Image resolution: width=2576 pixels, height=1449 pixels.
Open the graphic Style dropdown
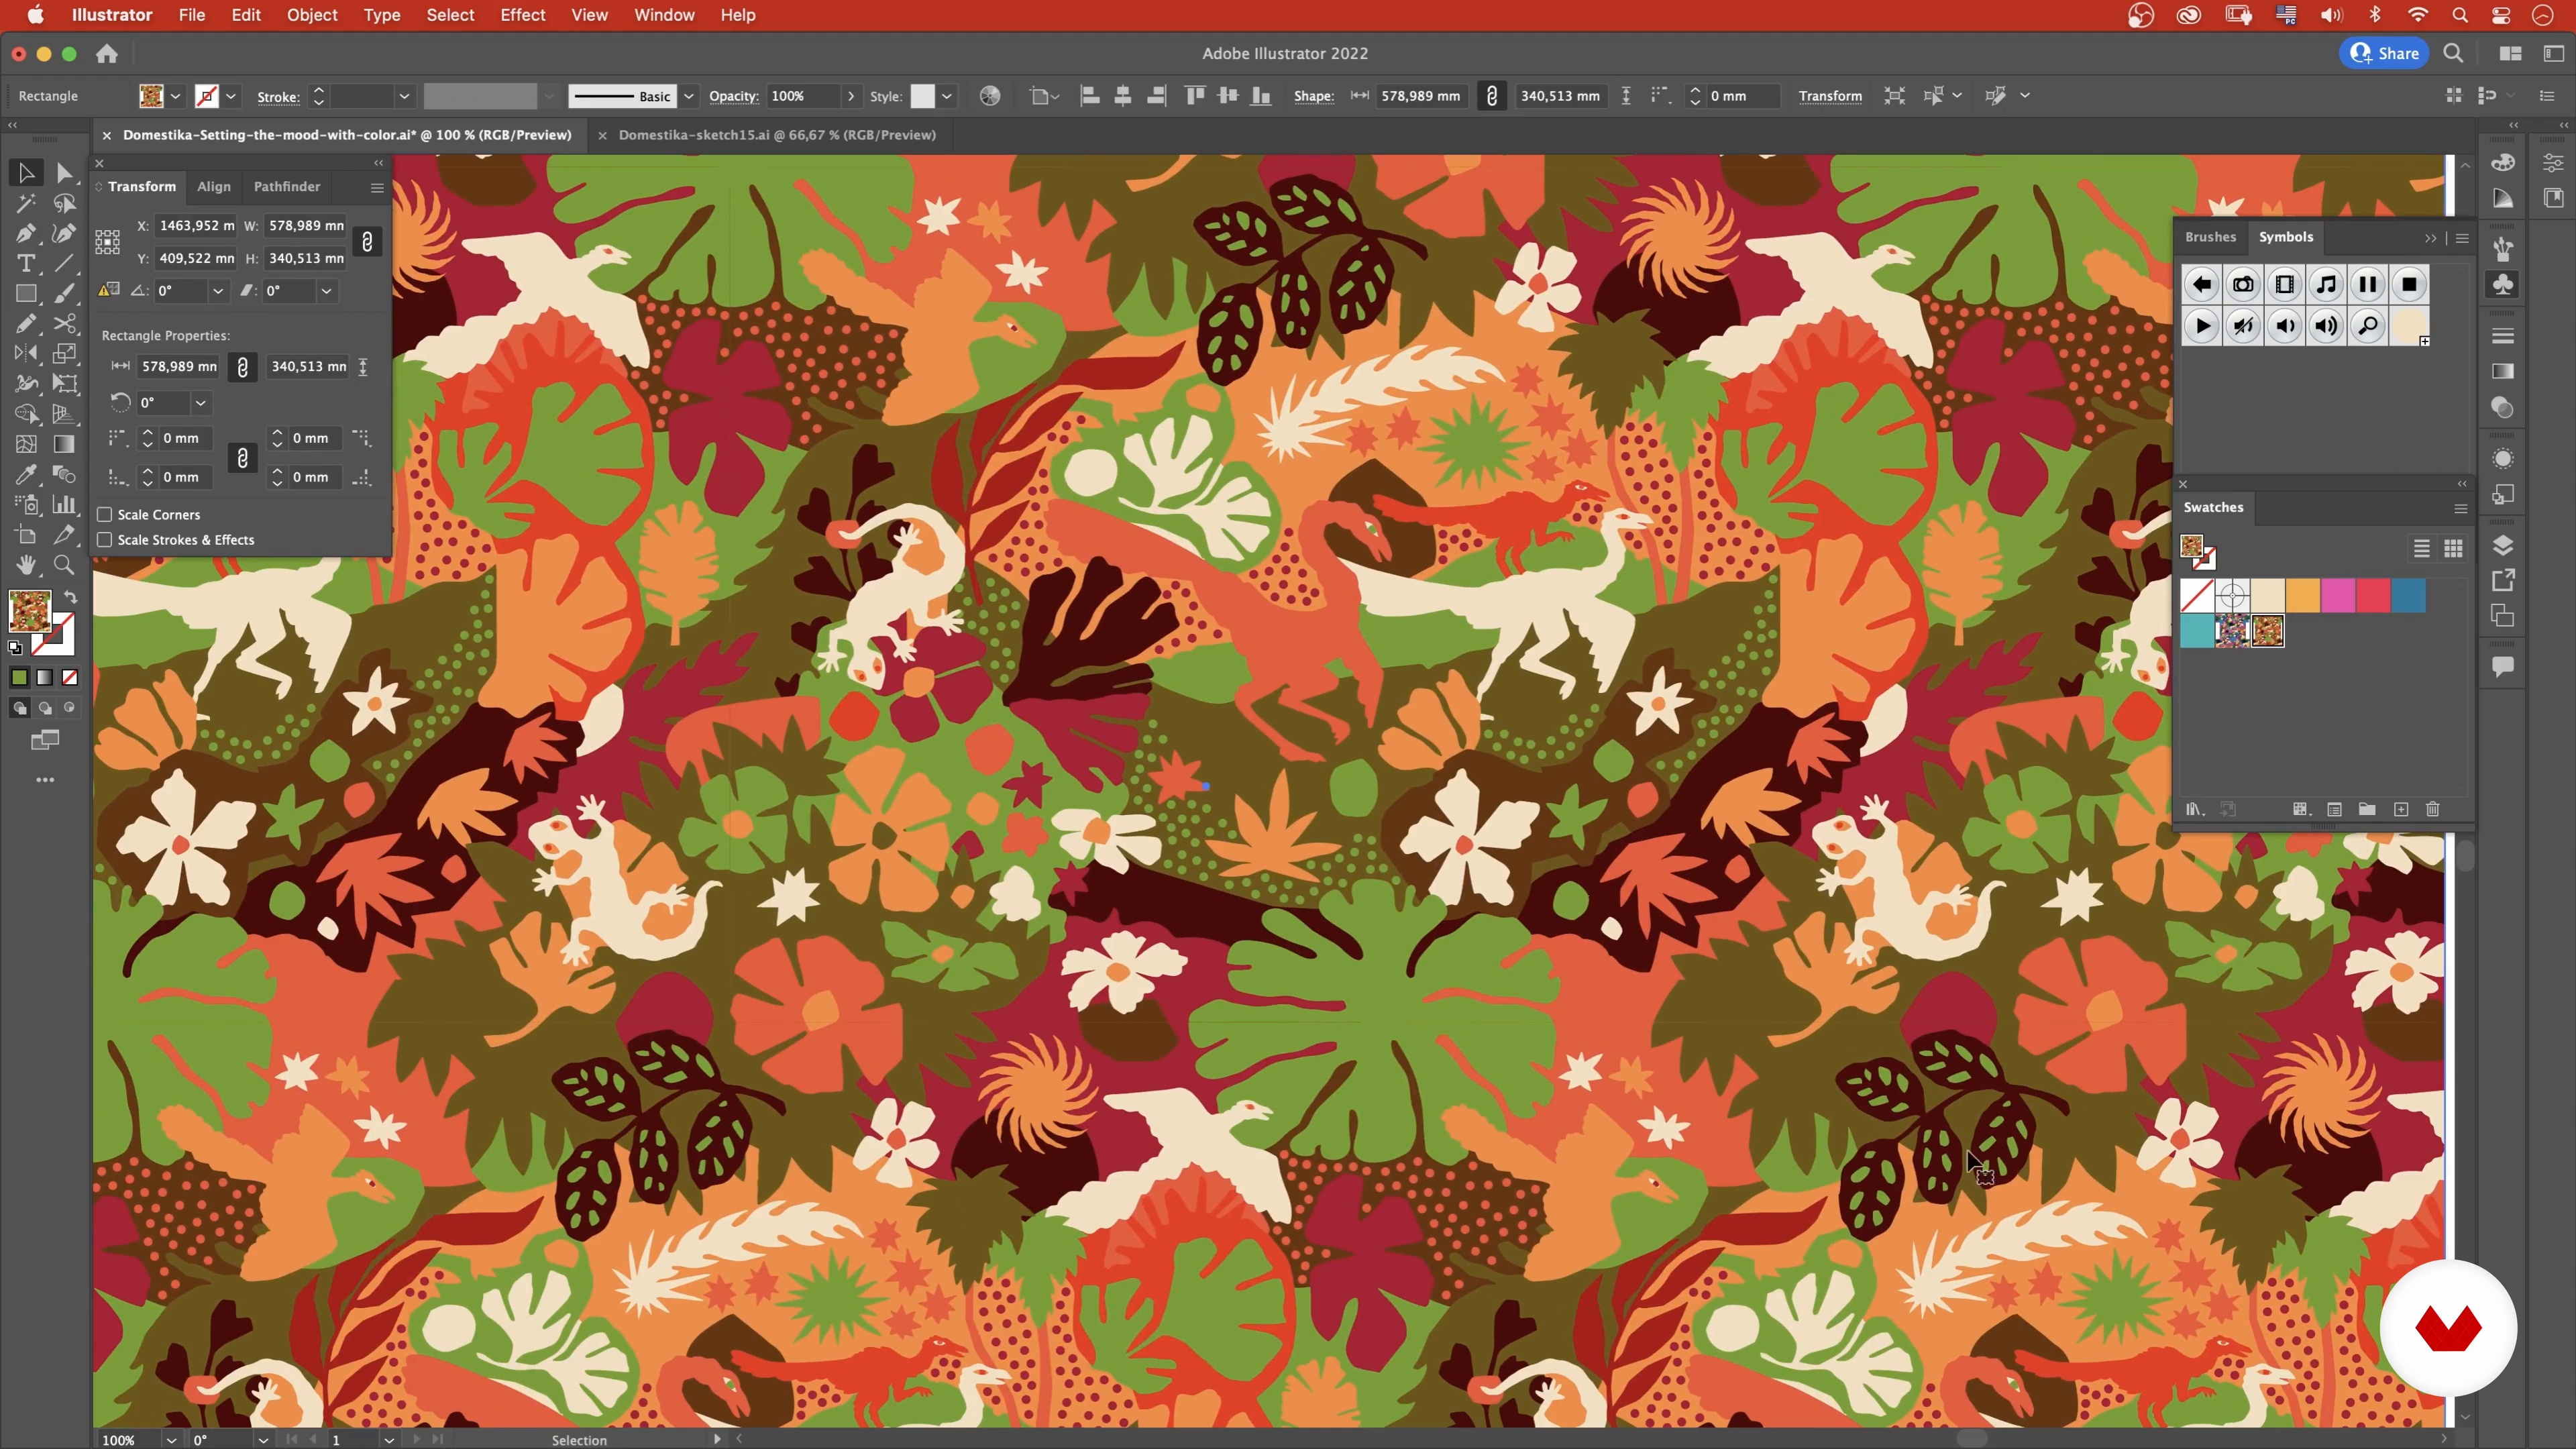(946, 96)
